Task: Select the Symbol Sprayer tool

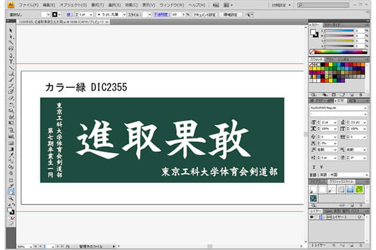Action: 11,130
